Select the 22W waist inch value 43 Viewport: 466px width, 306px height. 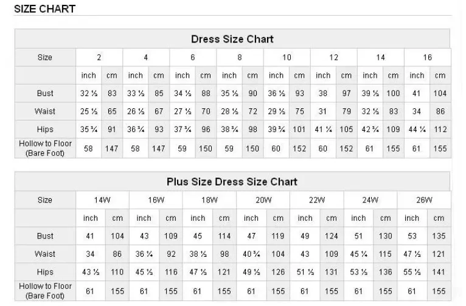pos(305,254)
